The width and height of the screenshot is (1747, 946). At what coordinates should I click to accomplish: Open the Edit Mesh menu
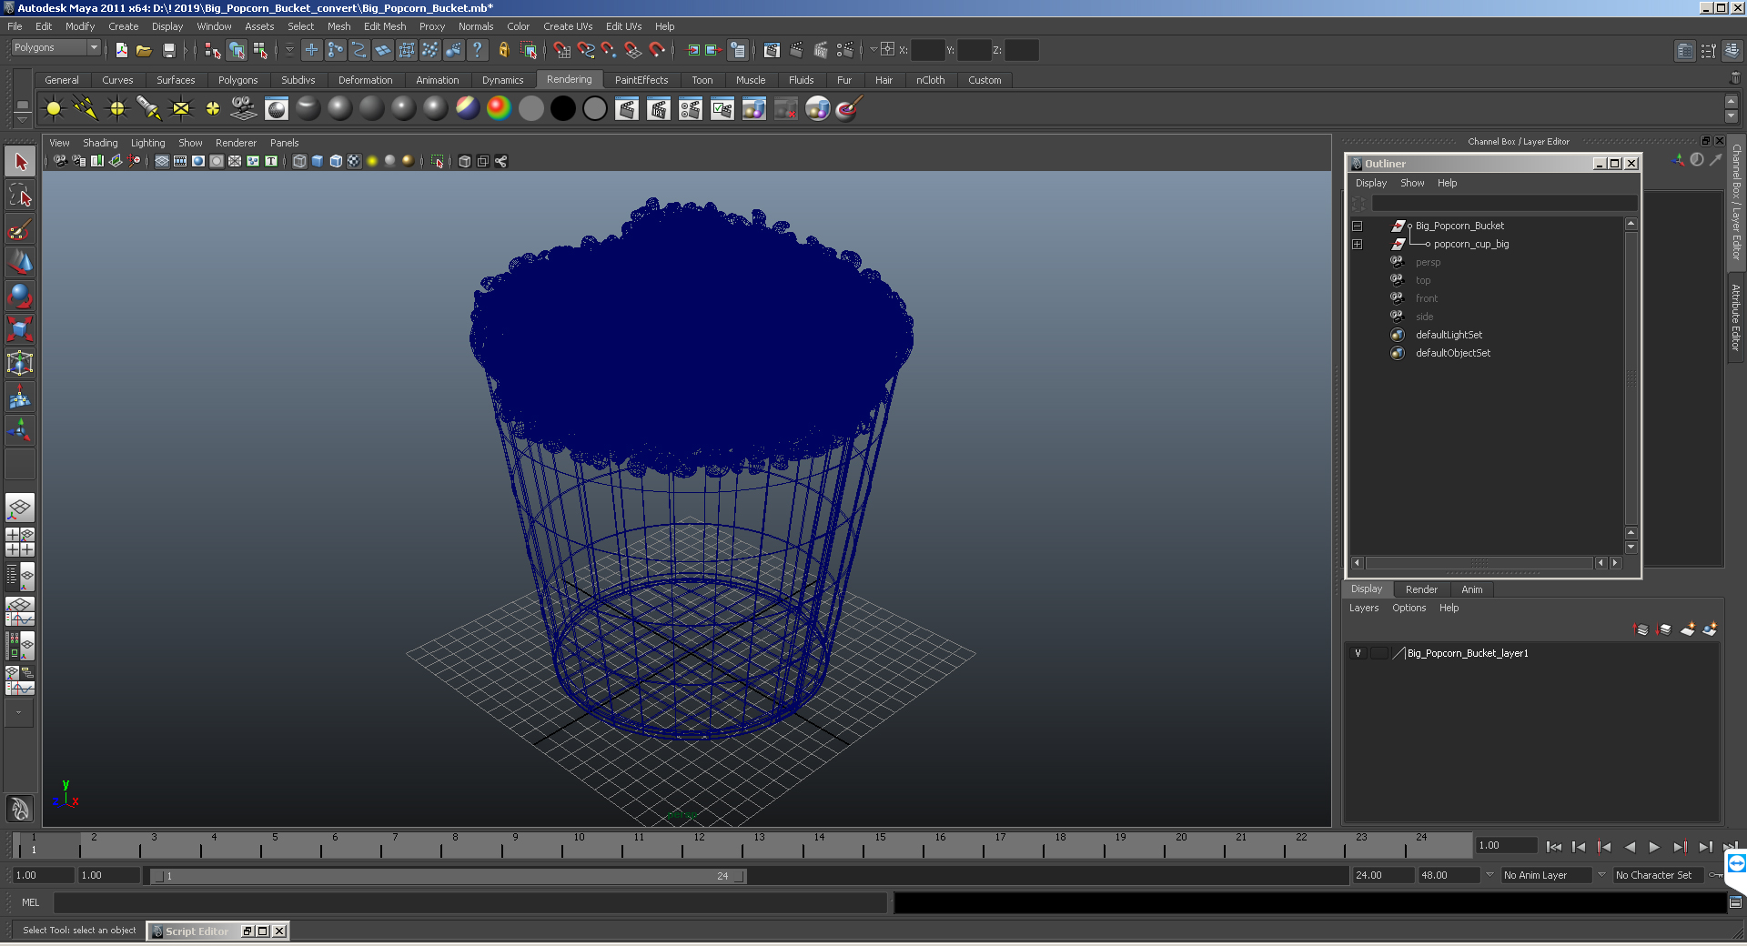pos(385,26)
